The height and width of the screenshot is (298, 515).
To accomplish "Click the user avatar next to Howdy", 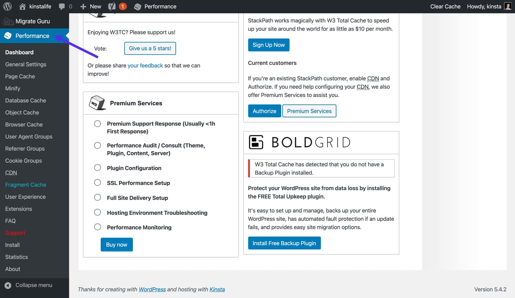I will point(508,7).
